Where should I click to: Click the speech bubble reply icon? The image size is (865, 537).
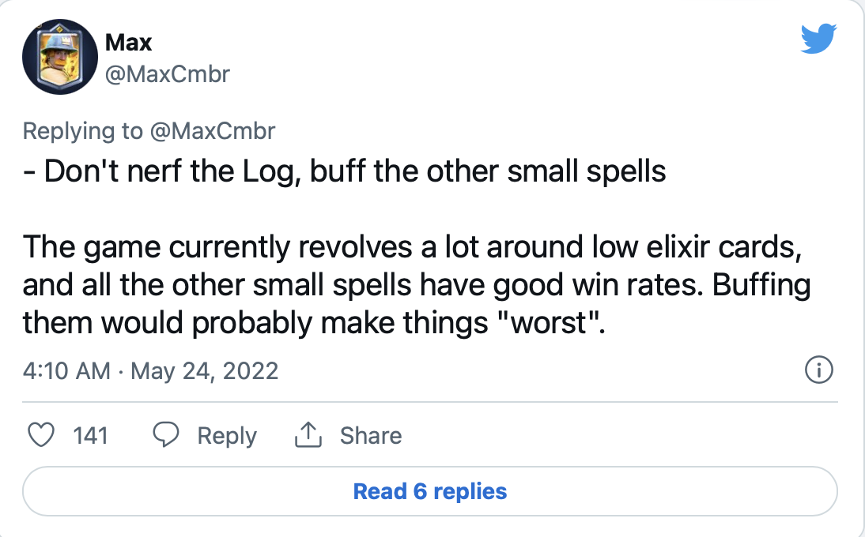[165, 435]
